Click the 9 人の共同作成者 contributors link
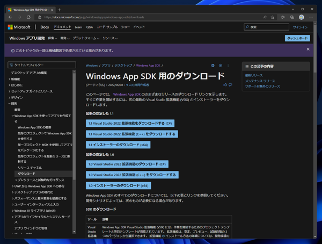The image size is (322, 244). pyautogui.click(x=137, y=85)
